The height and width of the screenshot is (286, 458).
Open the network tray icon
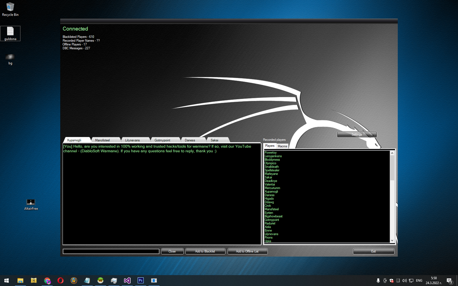click(411, 281)
